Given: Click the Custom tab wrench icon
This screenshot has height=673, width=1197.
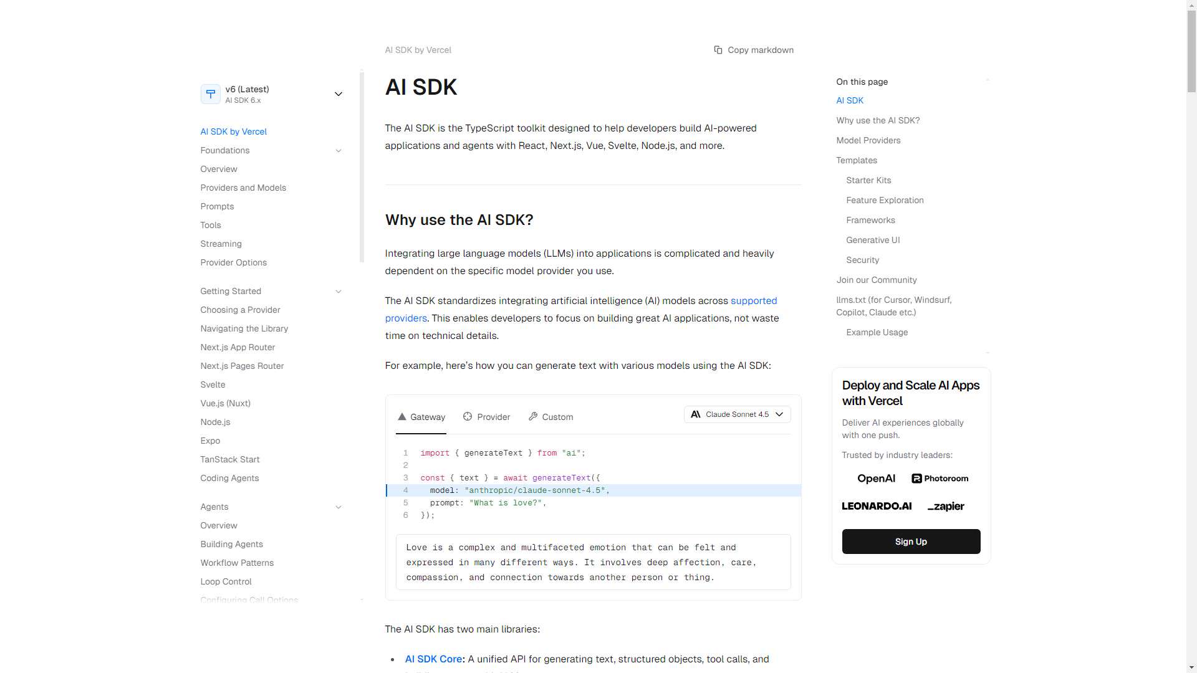Looking at the screenshot, I should pyautogui.click(x=533, y=416).
